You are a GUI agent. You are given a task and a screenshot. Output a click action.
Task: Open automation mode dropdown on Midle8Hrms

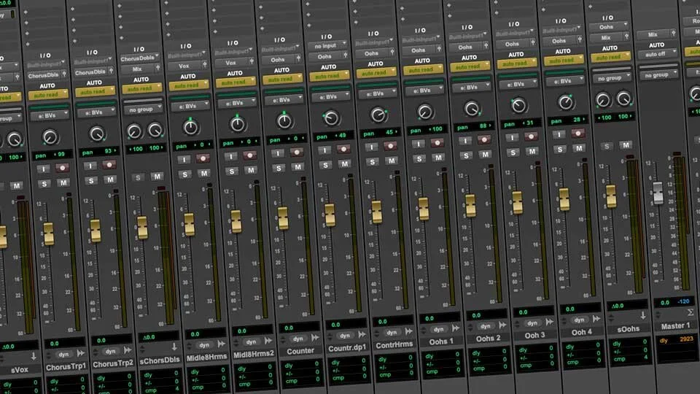point(188,85)
